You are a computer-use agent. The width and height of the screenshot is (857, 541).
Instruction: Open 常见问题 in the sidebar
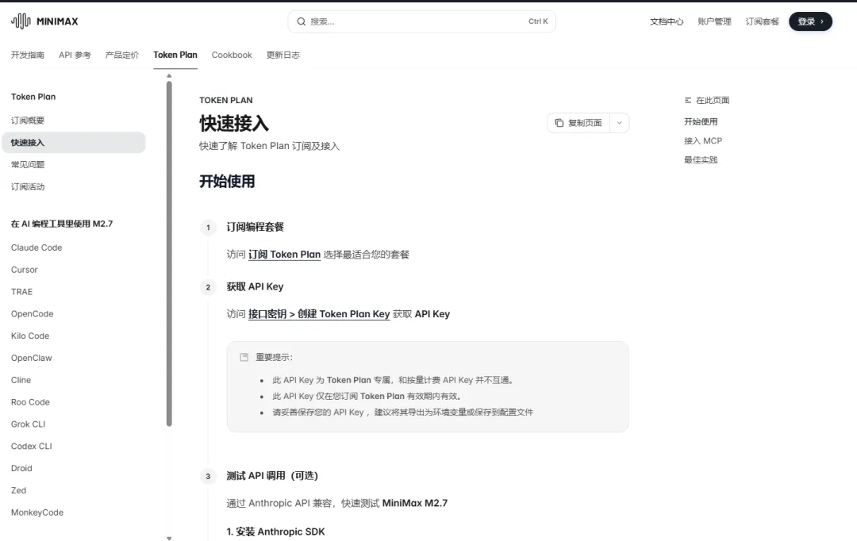pos(28,164)
